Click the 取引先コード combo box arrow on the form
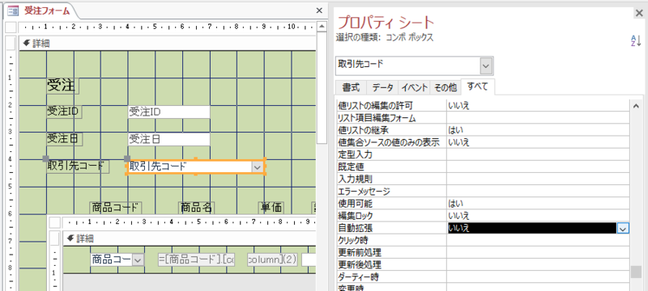The height and width of the screenshot is (291, 648). click(x=257, y=167)
